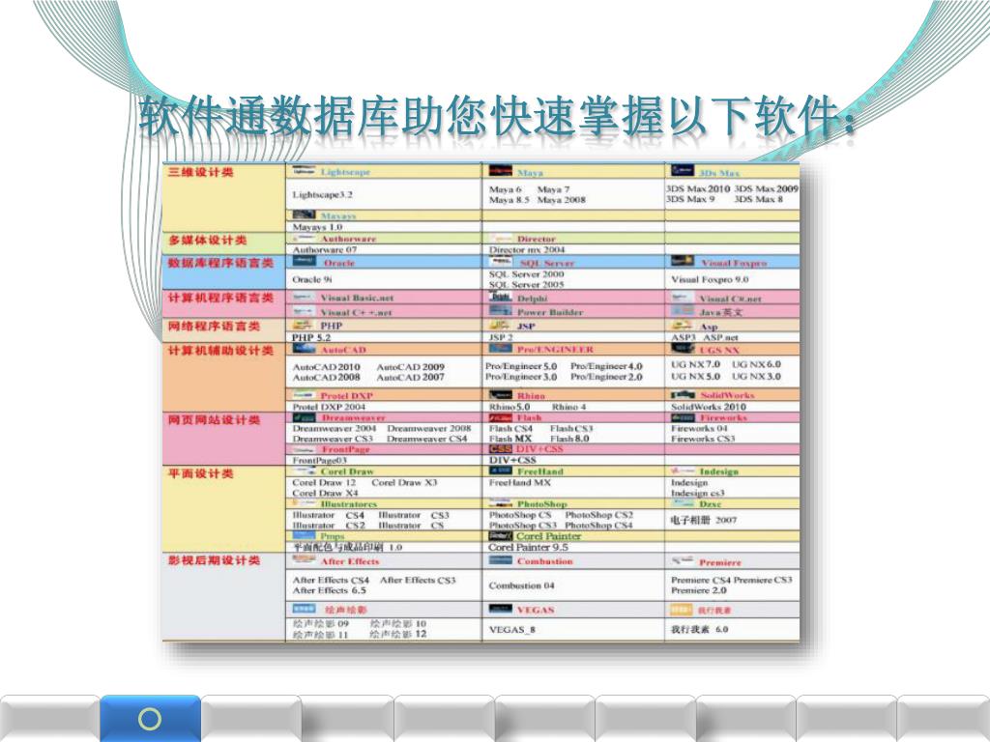Select the 三维设计类 category label

(200, 172)
